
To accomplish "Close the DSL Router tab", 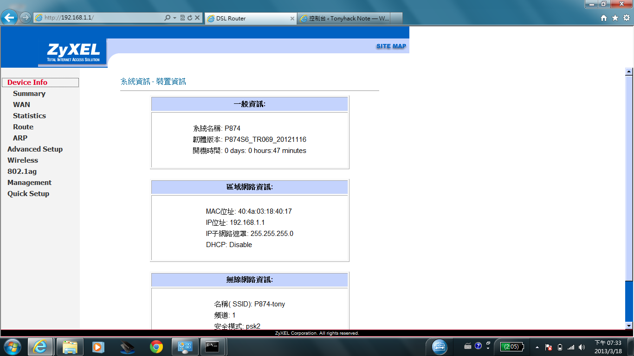I will pyautogui.click(x=292, y=19).
